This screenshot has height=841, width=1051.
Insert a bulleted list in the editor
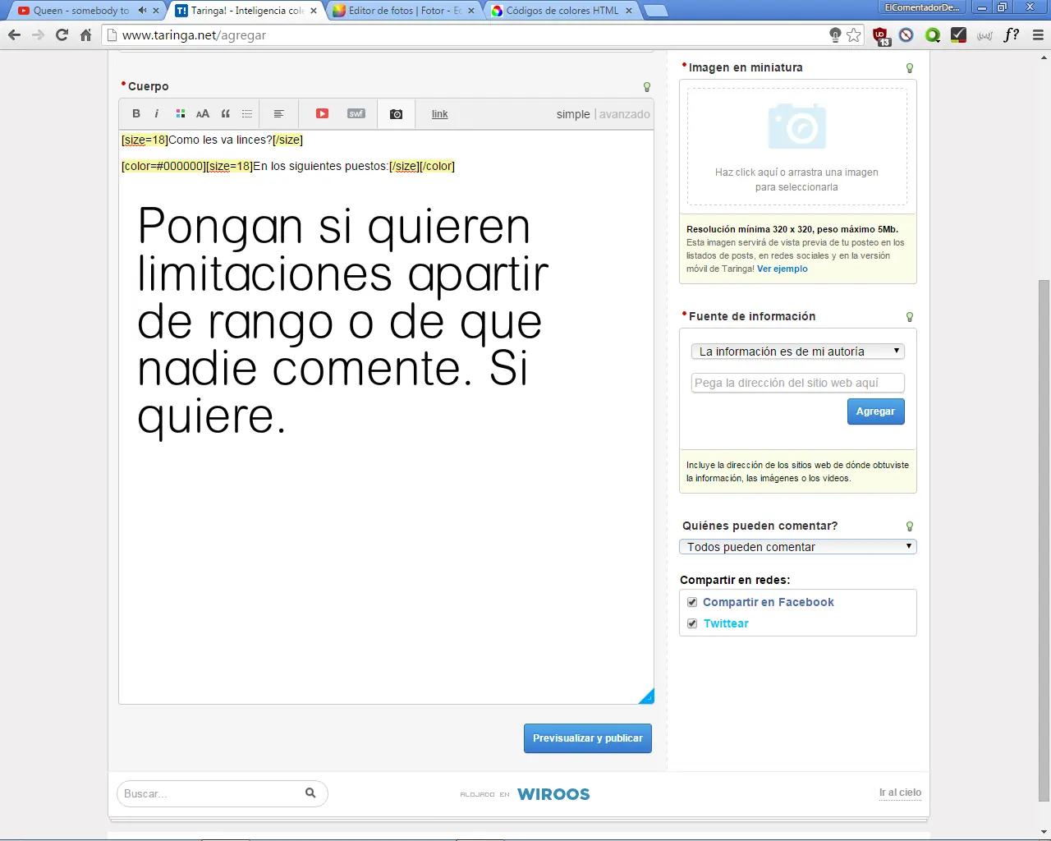pyautogui.click(x=247, y=114)
